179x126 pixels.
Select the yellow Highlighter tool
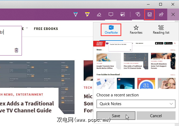[x=87, y=14]
